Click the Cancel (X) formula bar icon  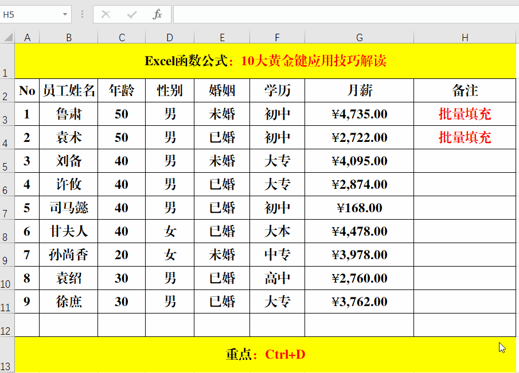pos(106,14)
